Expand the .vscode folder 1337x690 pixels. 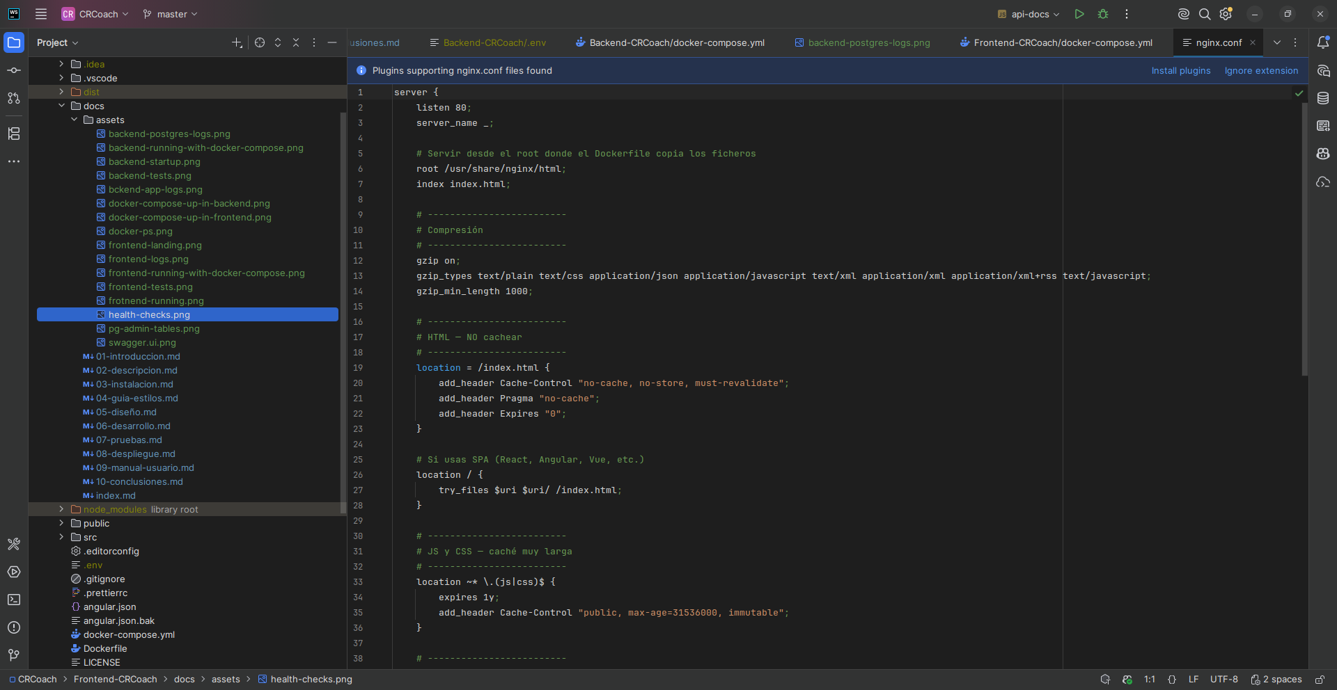pyautogui.click(x=61, y=78)
